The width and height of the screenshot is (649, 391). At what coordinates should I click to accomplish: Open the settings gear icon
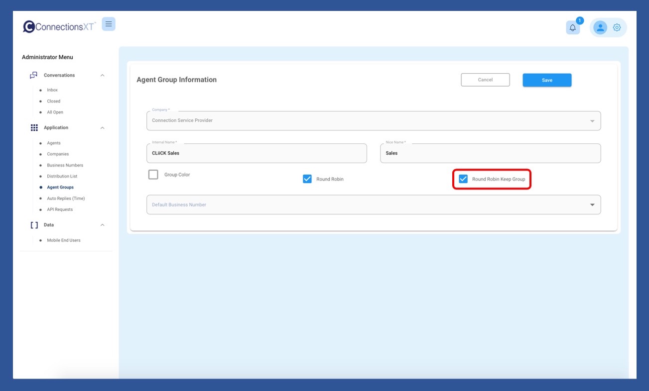tap(617, 28)
